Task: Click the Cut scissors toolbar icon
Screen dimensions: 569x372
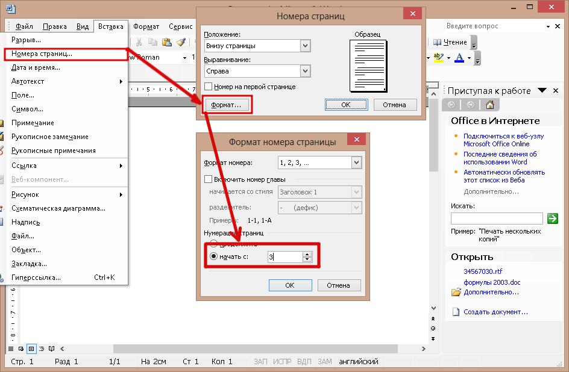Action: click(139, 42)
